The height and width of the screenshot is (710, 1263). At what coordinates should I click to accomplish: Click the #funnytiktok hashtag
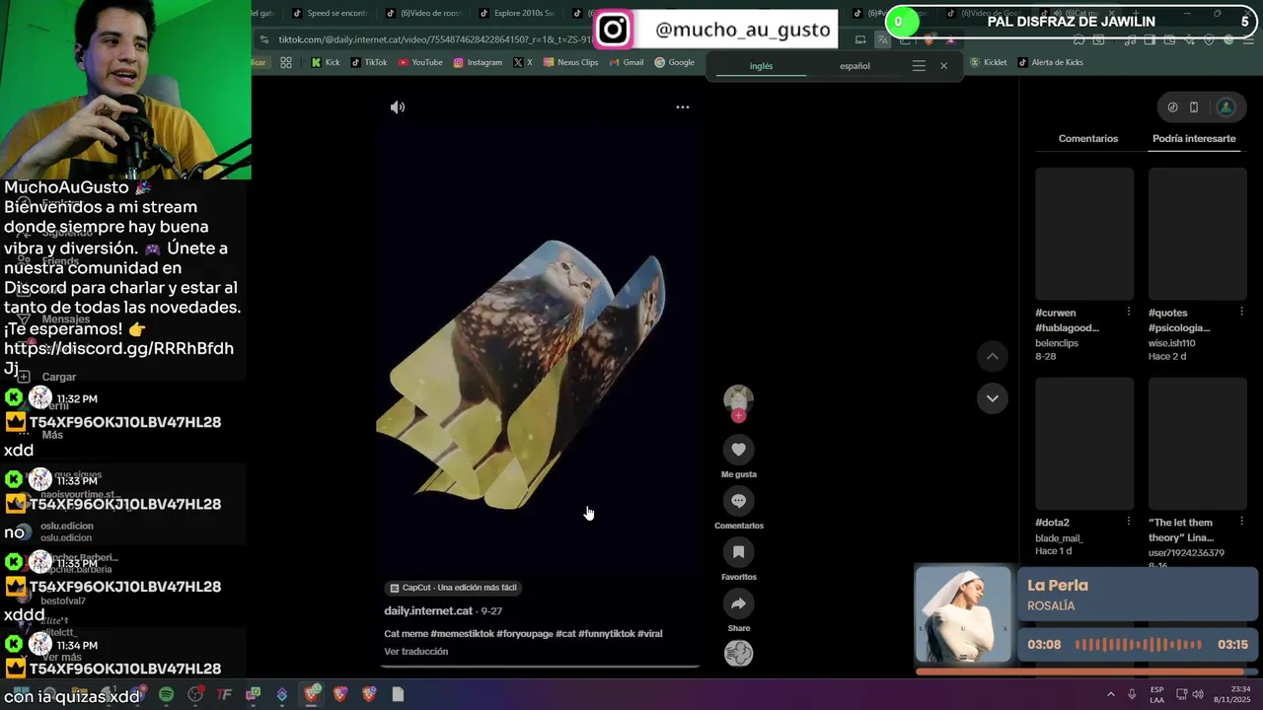[607, 634]
